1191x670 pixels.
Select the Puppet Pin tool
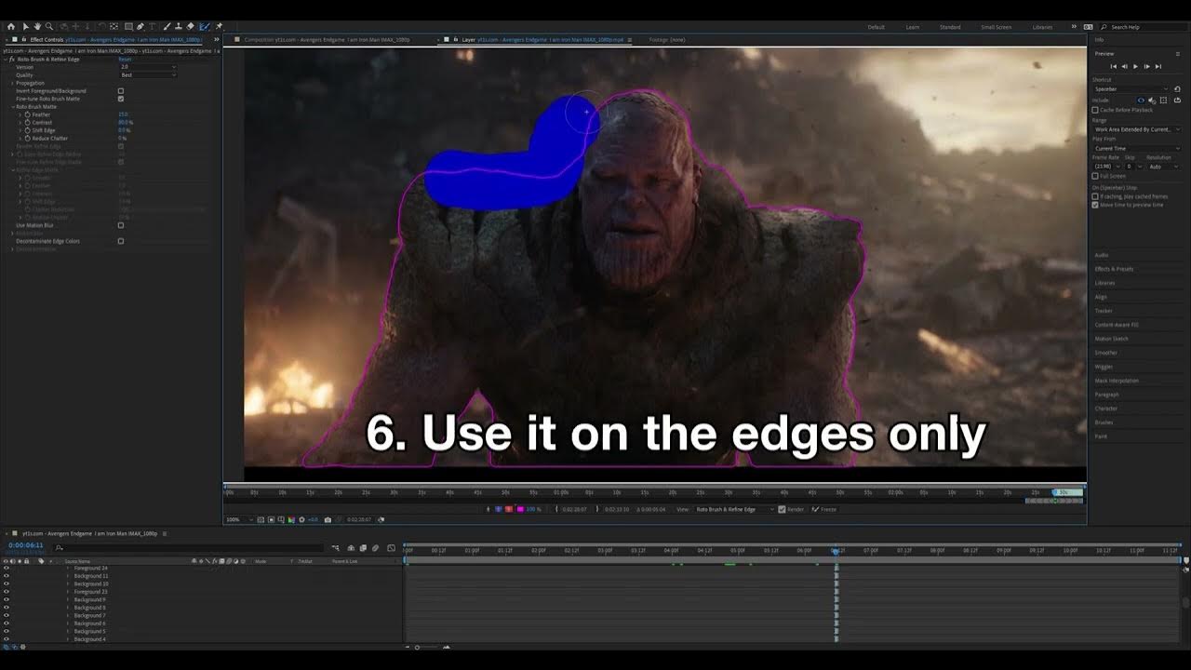[x=219, y=27]
